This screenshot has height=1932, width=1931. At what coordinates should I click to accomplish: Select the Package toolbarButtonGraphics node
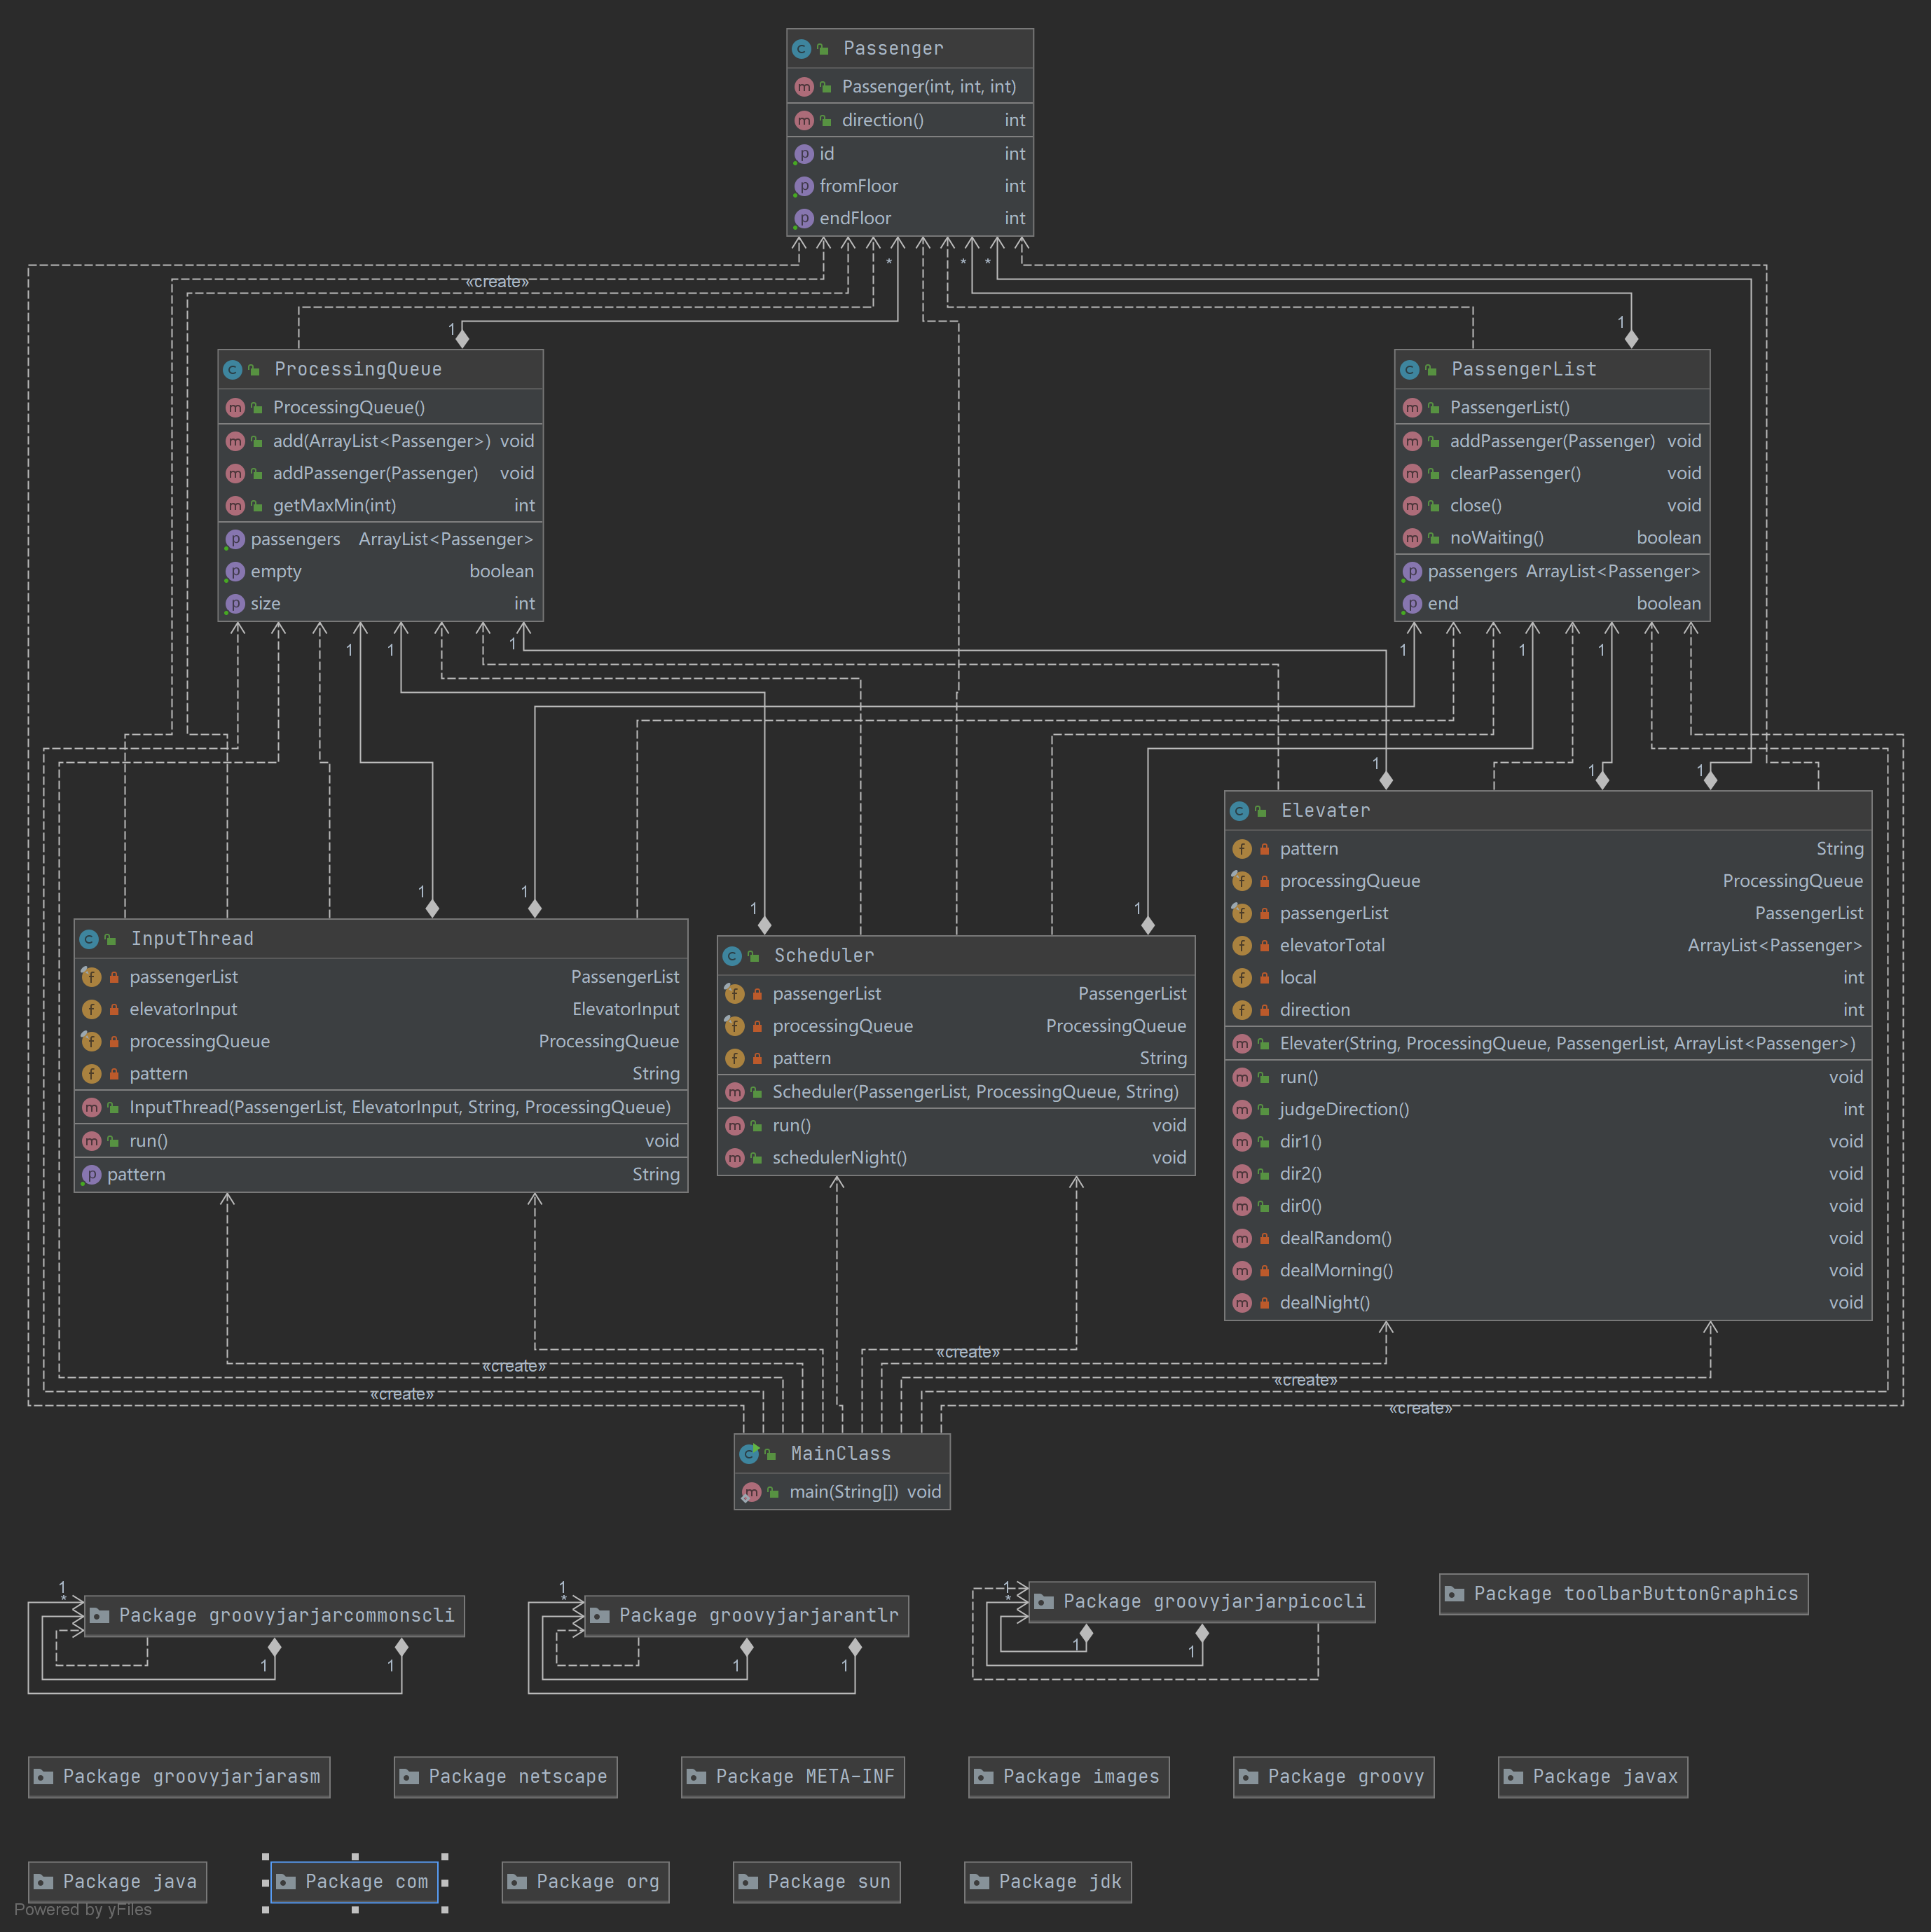[x=1623, y=1594]
